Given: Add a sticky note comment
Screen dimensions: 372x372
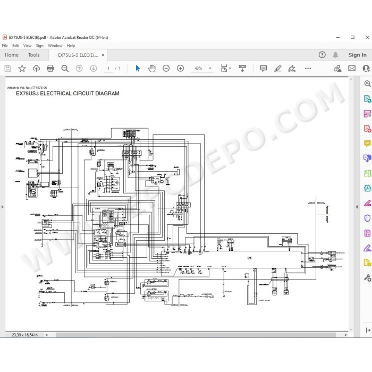Looking at the screenshot, I should (x=264, y=69).
